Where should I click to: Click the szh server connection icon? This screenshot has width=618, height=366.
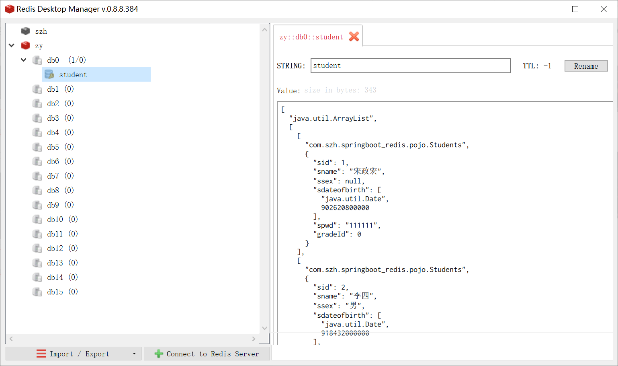click(x=26, y=31)
